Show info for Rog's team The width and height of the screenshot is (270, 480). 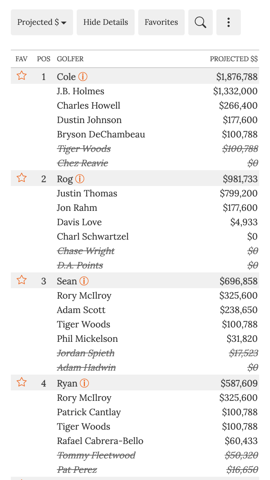pos(80,179)
